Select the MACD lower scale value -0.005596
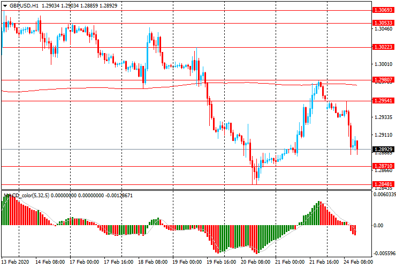The height and width of the screenshot is (268, 396). pyautogui.click(x=385, y=254)
